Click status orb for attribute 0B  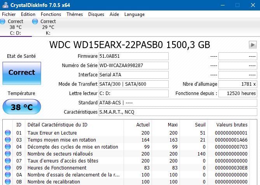pos(8,182)
